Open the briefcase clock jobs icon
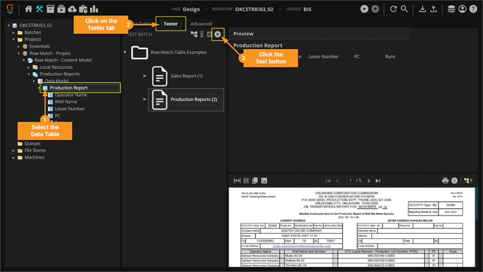Screen dimensions: 483x272 click(x=83, y=9)
